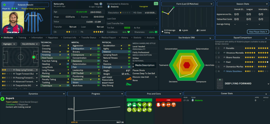The image size is (270, 124).
Task: Switch to the Training tab
Action: click(22, 38)
